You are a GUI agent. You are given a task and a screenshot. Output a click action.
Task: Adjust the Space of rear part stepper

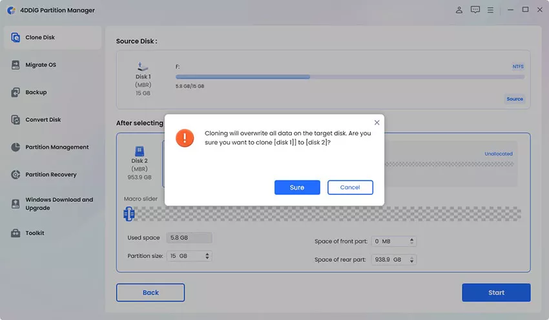point(412,259)
